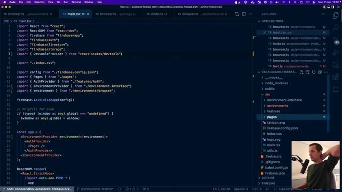Open the Run and Debug view
Image resolution: width=342 pixels, height=192 pixels.
pos(336,52)
